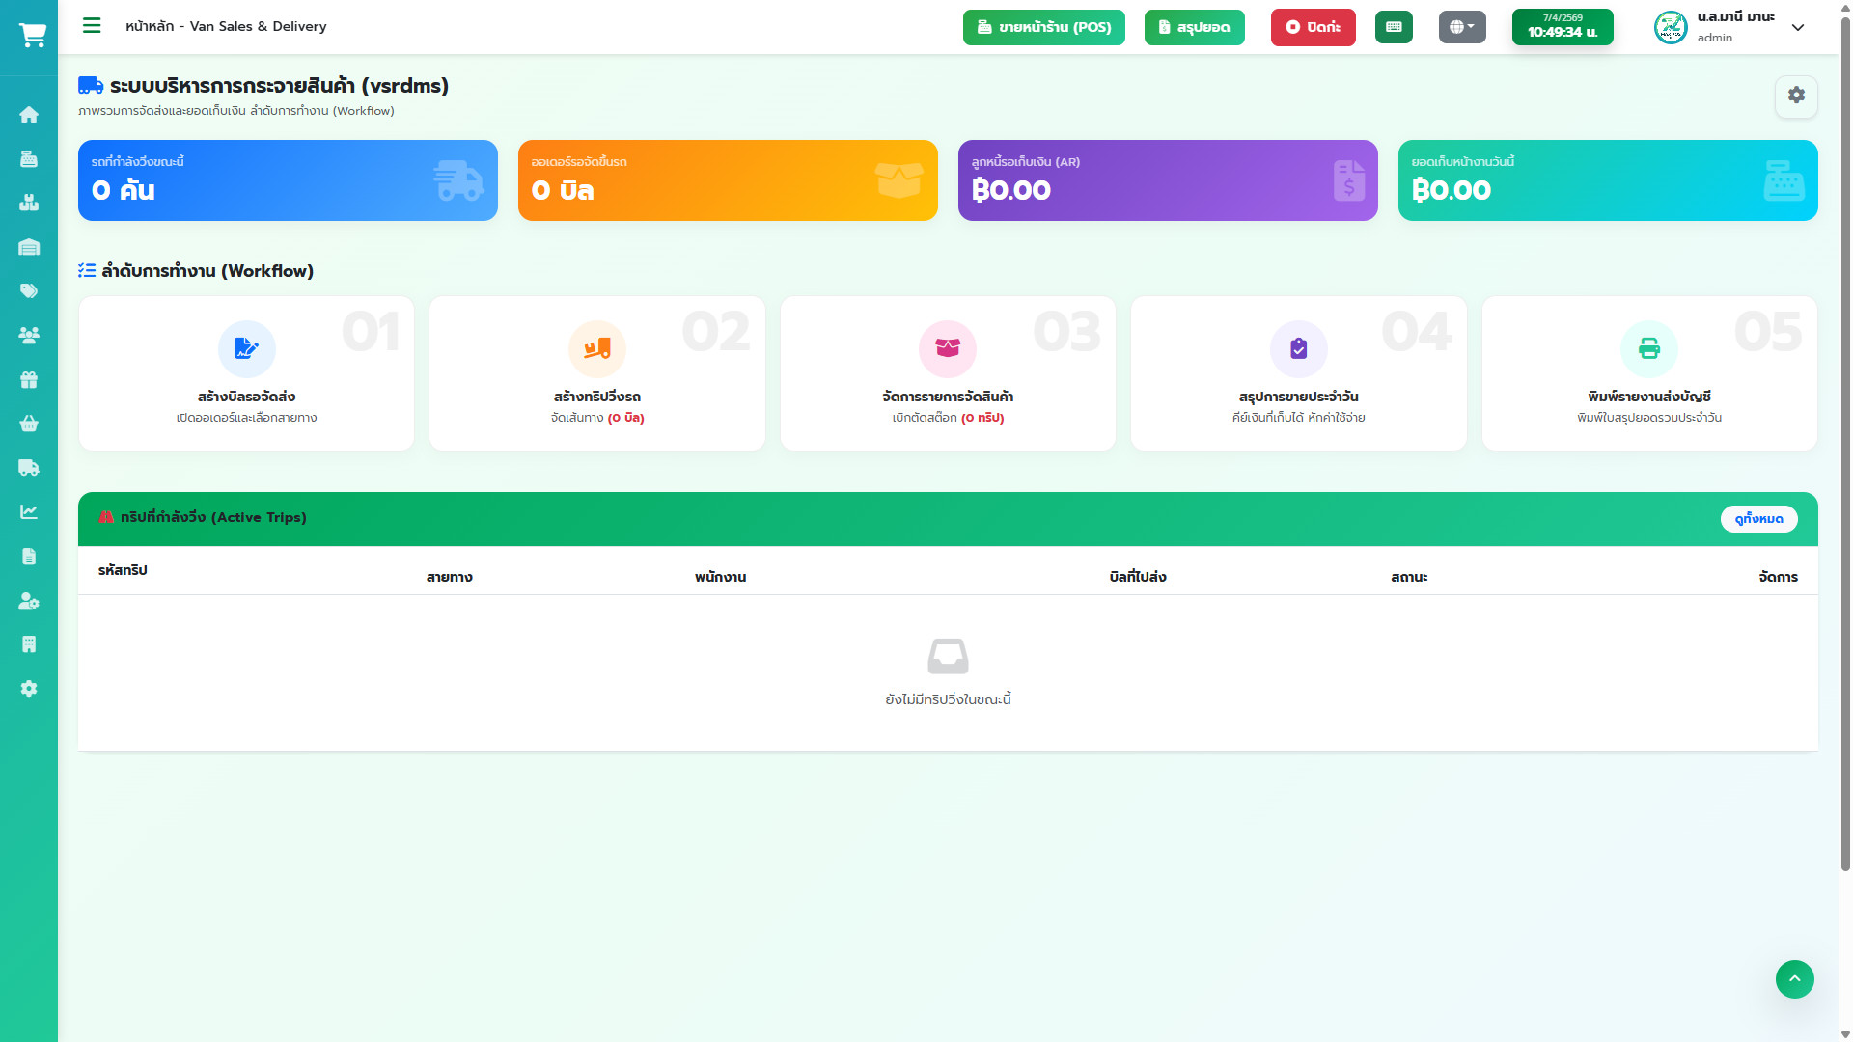Viewport: 1853px width, 1042px height.
Task: Open the gift box sidebar icon
Action: [29, 380]
